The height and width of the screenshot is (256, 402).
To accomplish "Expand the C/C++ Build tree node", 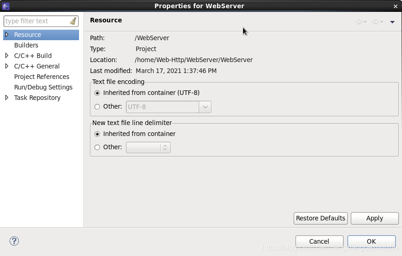I will point(7,56).
